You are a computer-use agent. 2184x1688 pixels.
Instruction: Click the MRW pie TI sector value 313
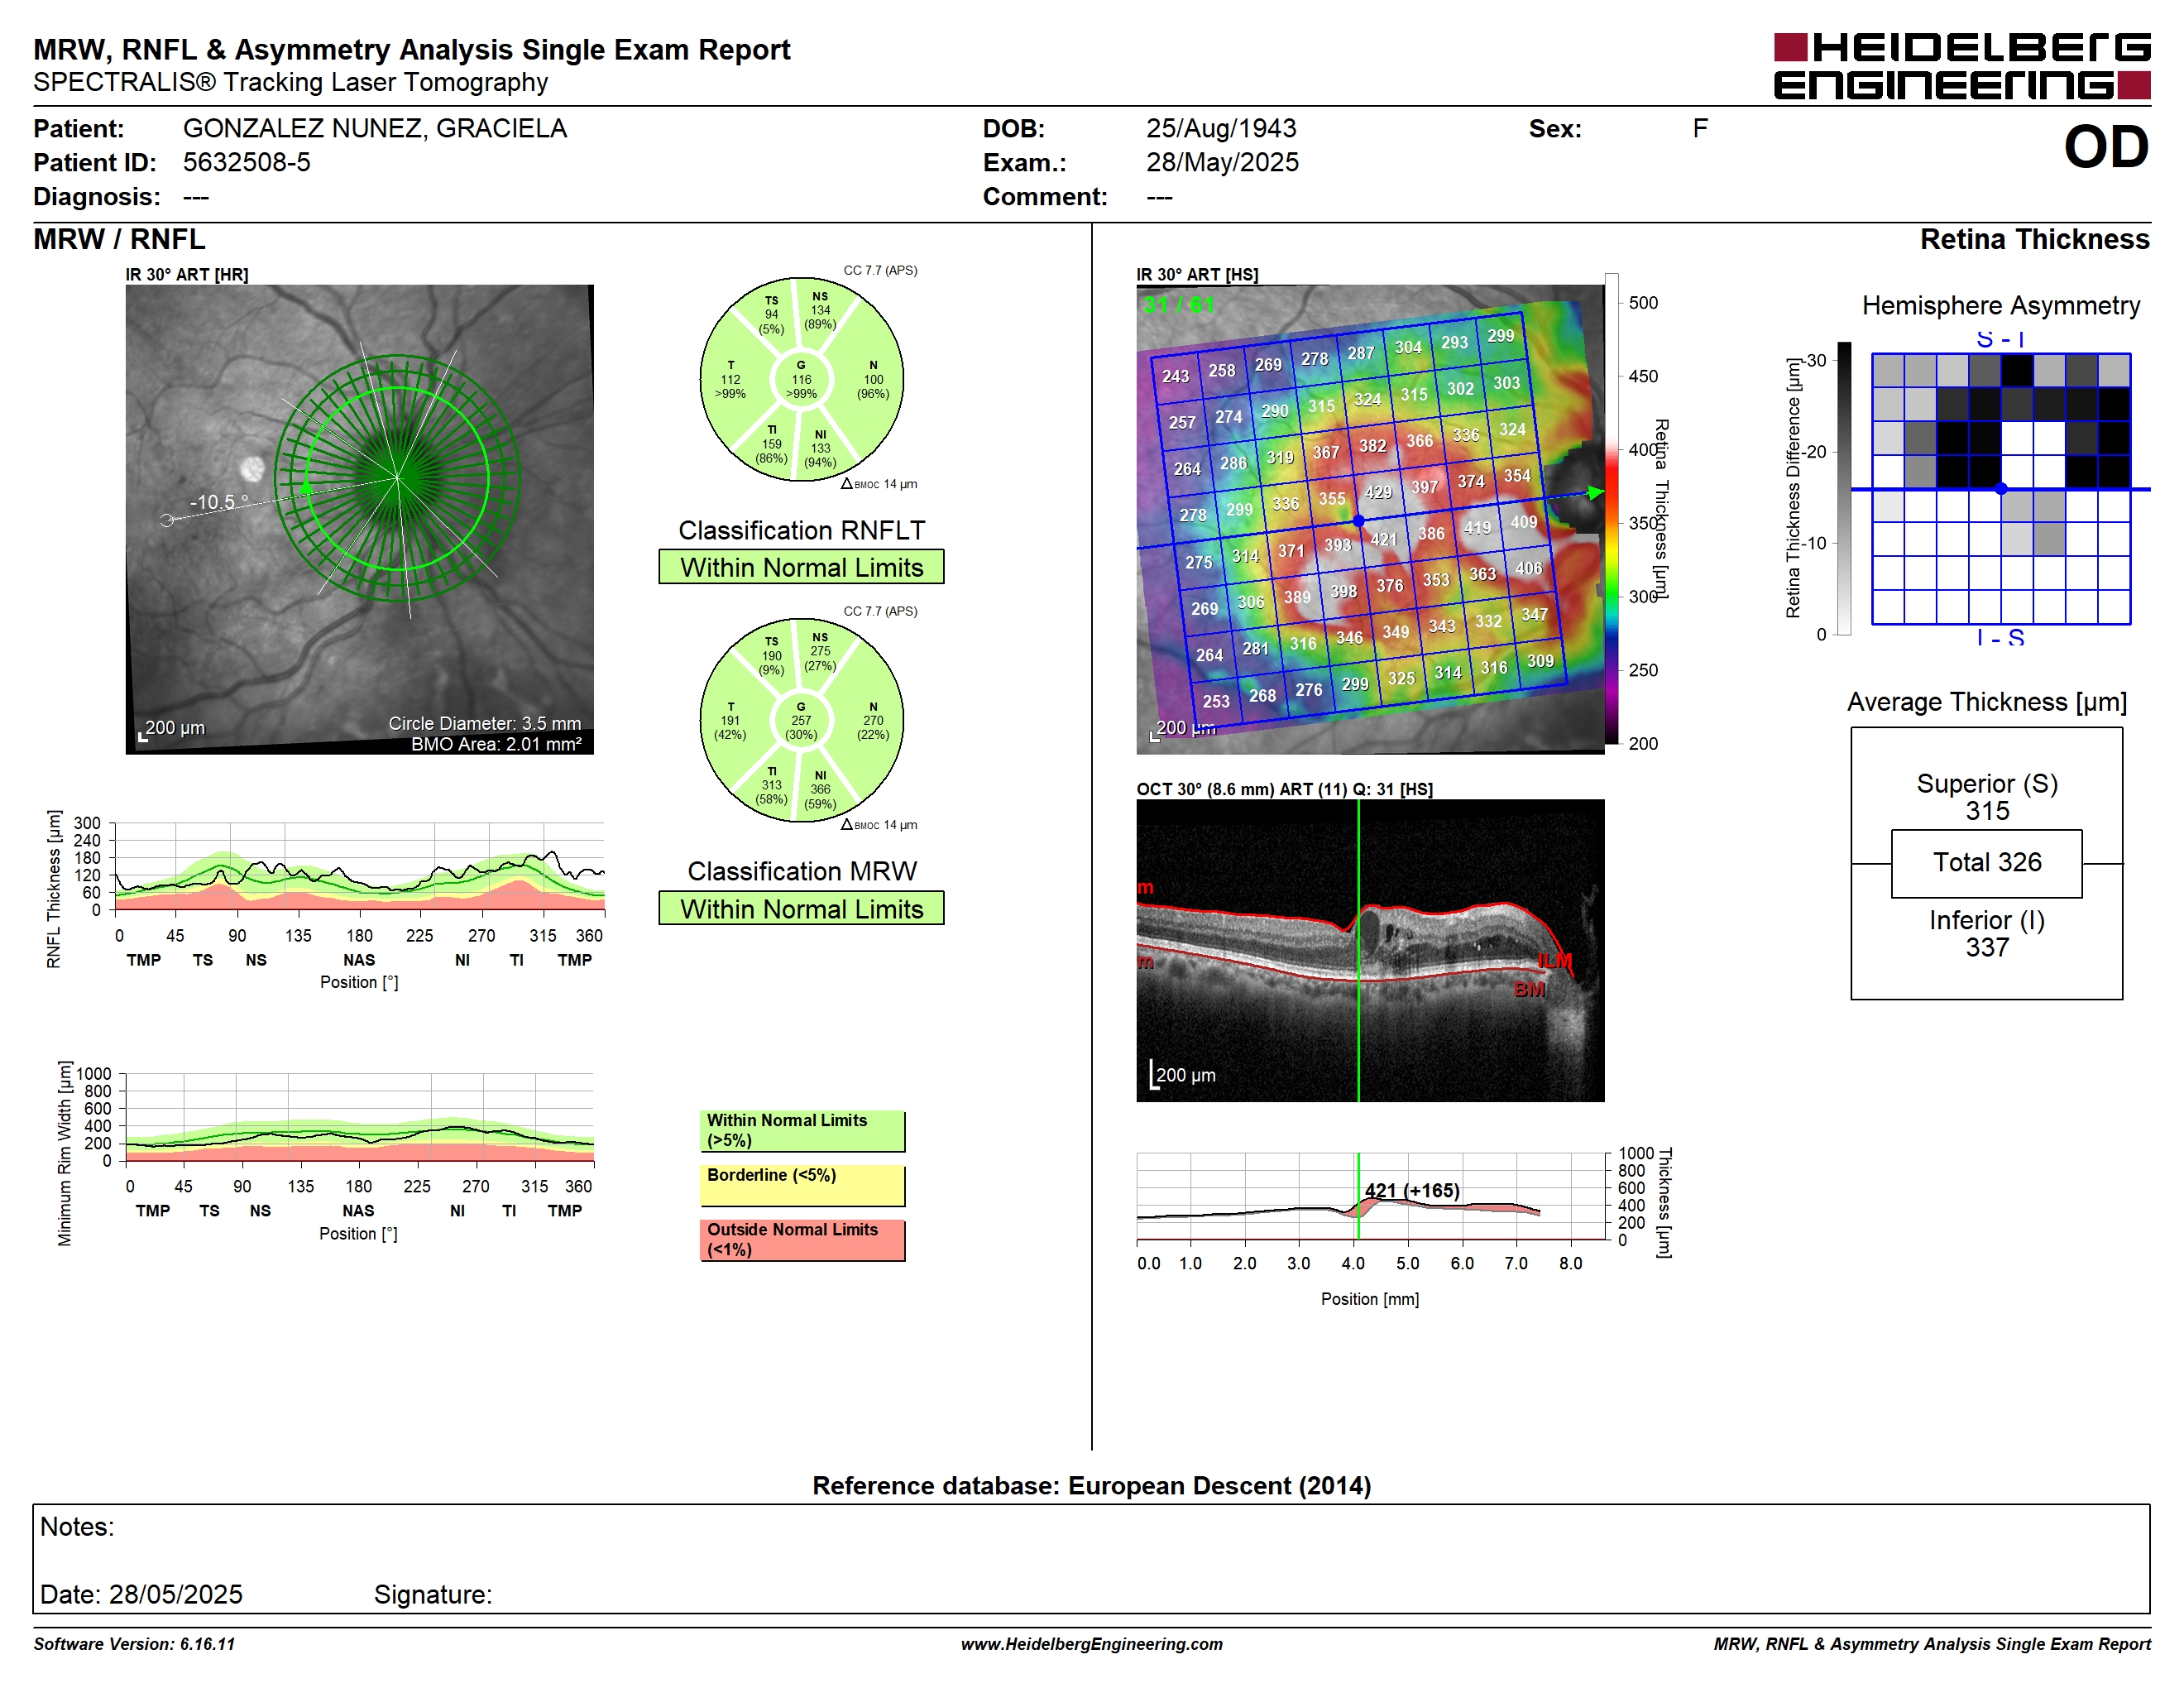point(771,785)
